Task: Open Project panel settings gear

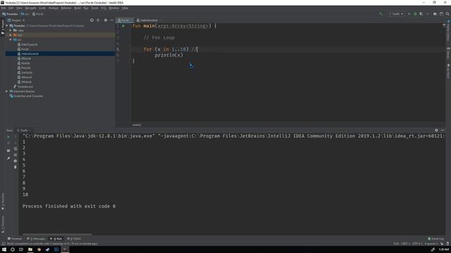Action: point(106,20)
